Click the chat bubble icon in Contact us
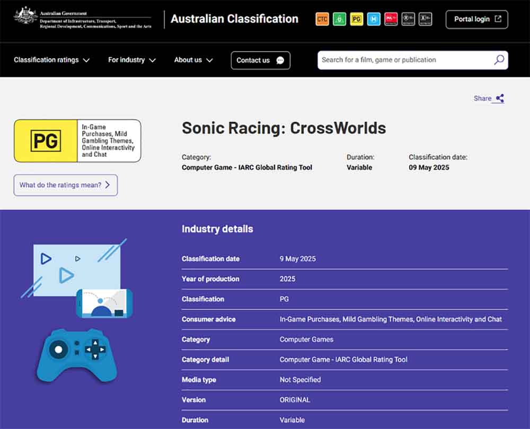This screenshot has height=429, width=530. (280, 60)
